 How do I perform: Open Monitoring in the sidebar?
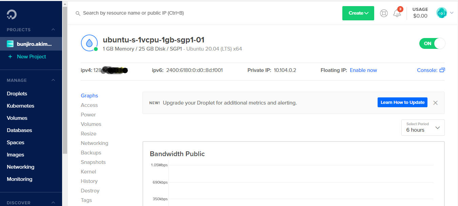[x=20, y=179]
